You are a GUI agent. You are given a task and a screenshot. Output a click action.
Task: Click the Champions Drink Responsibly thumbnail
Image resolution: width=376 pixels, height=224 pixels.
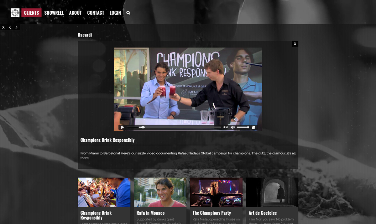click(x=104, y=192)
